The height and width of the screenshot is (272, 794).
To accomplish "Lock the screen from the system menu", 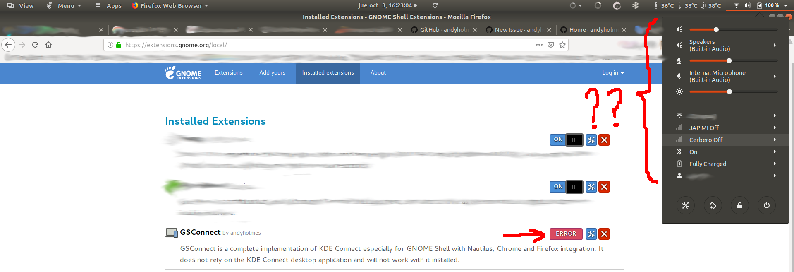I will tap(740, 205).
